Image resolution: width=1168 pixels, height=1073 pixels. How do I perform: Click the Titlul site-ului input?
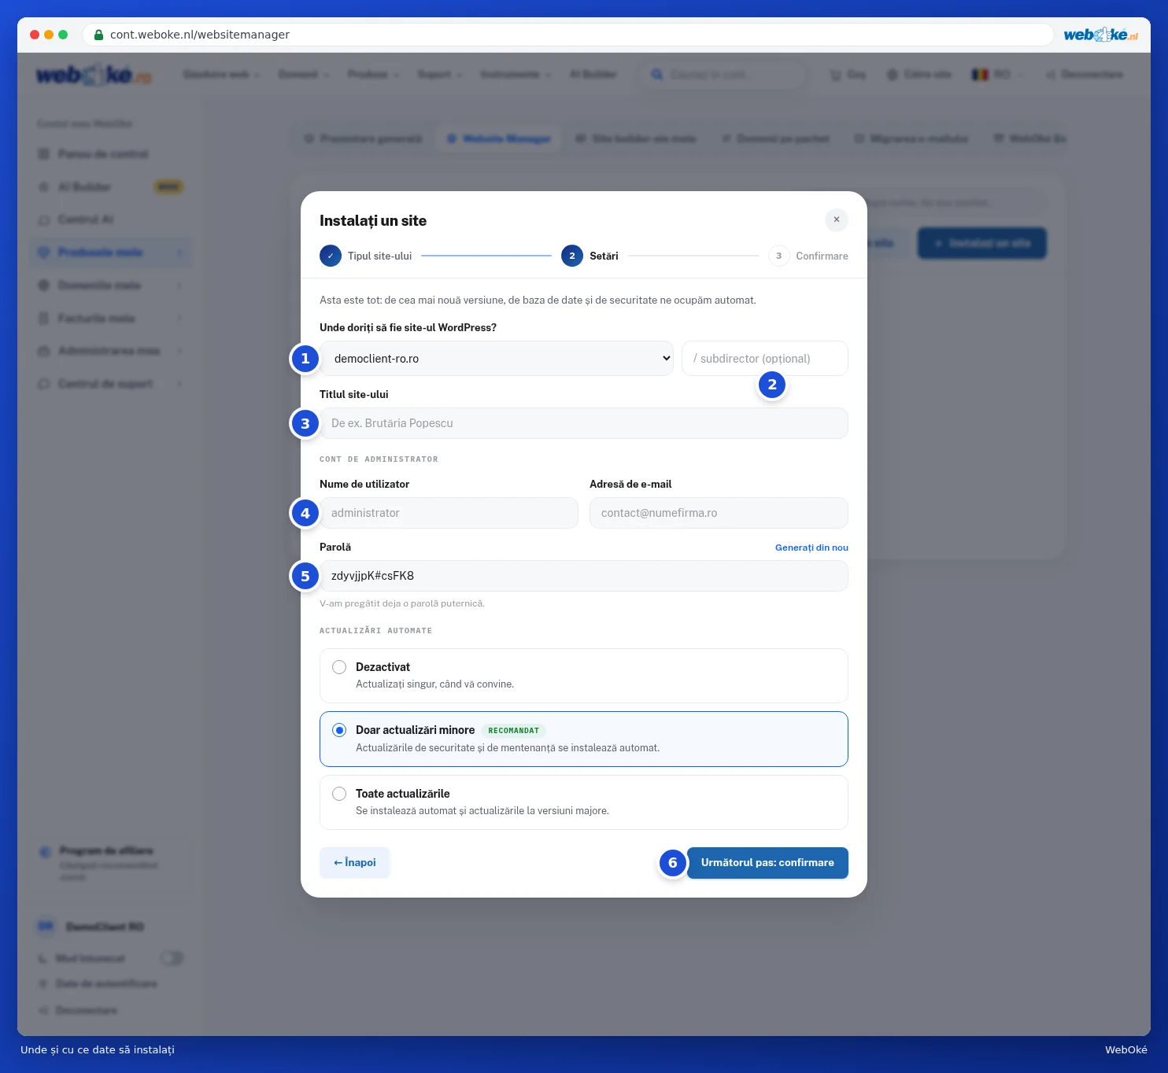584,423
